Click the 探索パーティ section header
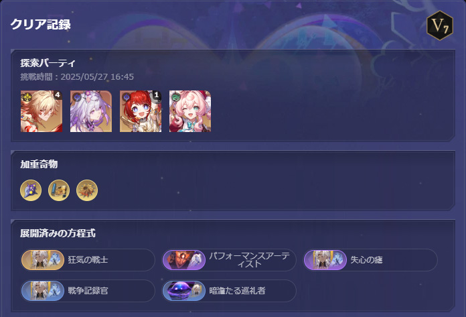Screen dimensions: 466x317 pos(48,63)
